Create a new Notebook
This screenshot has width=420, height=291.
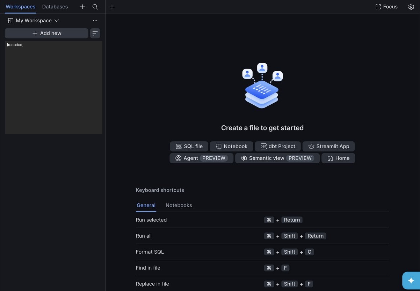click(x=232, y=146)
